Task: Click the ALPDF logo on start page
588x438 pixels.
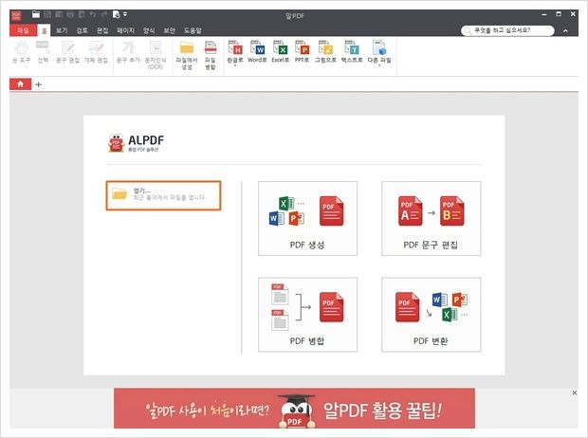Action: [137, 143]
